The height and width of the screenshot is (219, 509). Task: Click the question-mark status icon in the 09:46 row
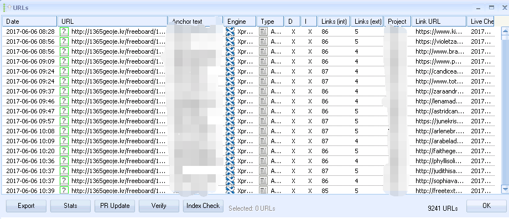point(64,101)
